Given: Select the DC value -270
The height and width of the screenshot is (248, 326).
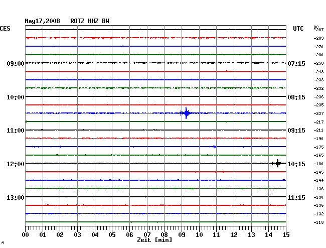Looking at the screenshot, I should pyautogui.click(x=318, y=47).
